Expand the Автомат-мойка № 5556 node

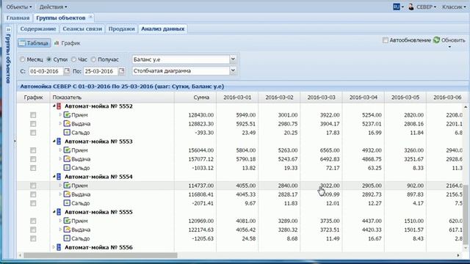[x=54, y=247]
